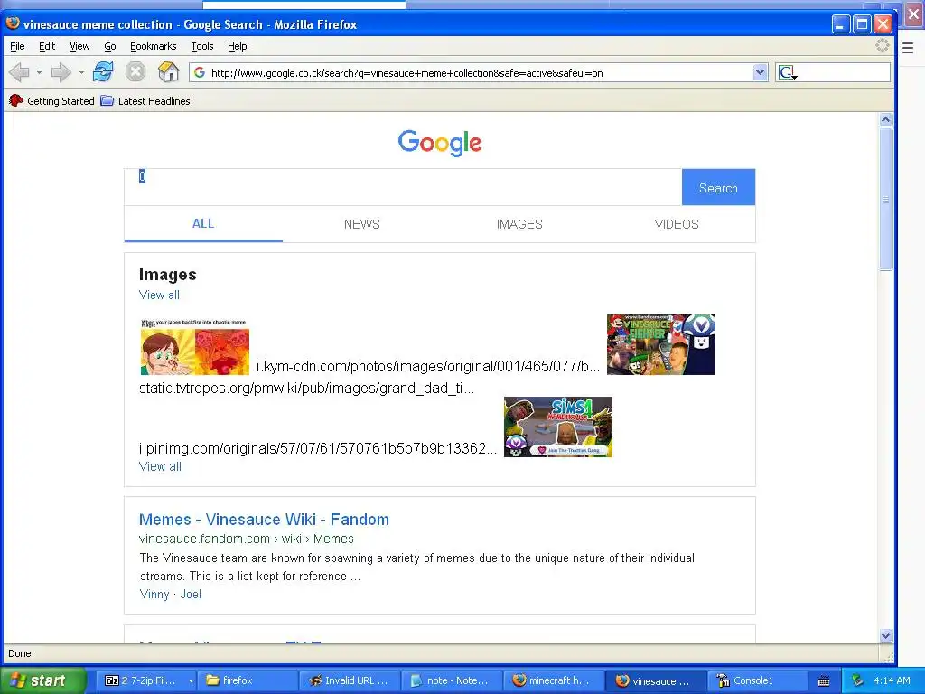925x694 pixels.
Task: Open Memes - Vinesauce Wiki - Fandom result
Action: [264, 520]
